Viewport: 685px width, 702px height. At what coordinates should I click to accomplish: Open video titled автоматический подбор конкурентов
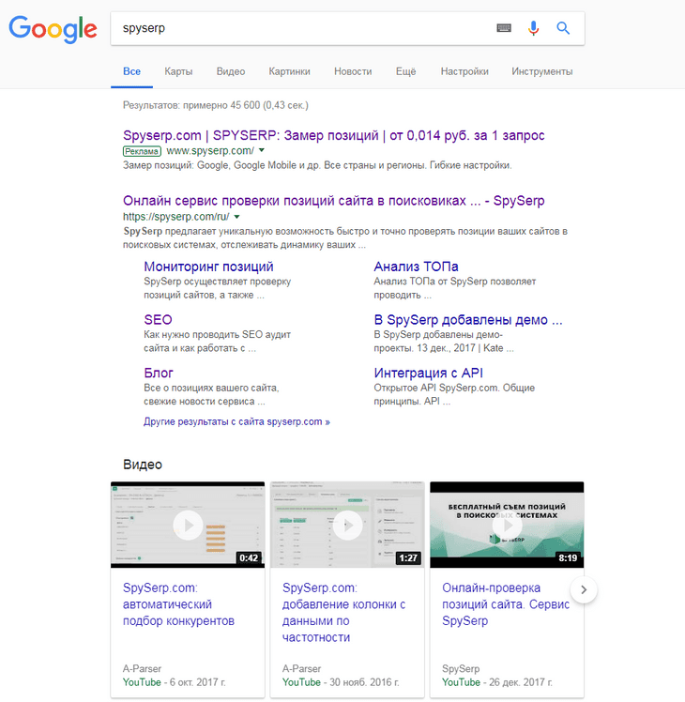tap(178, 604)
